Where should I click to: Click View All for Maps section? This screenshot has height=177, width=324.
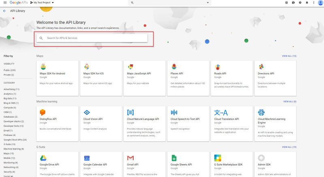coord(289,56)
